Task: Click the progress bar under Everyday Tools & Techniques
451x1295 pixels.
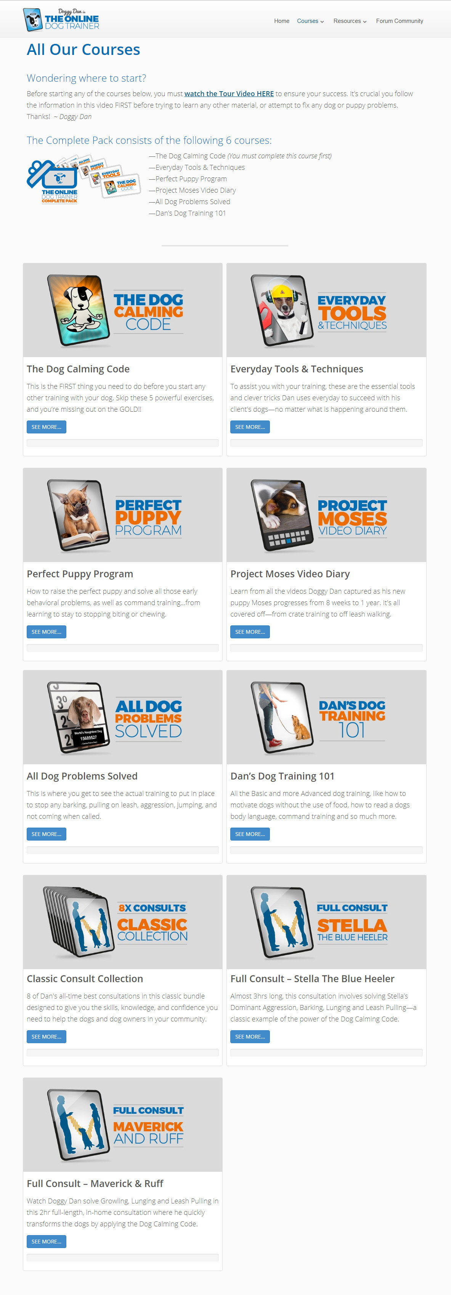Action: click(326, 443)
